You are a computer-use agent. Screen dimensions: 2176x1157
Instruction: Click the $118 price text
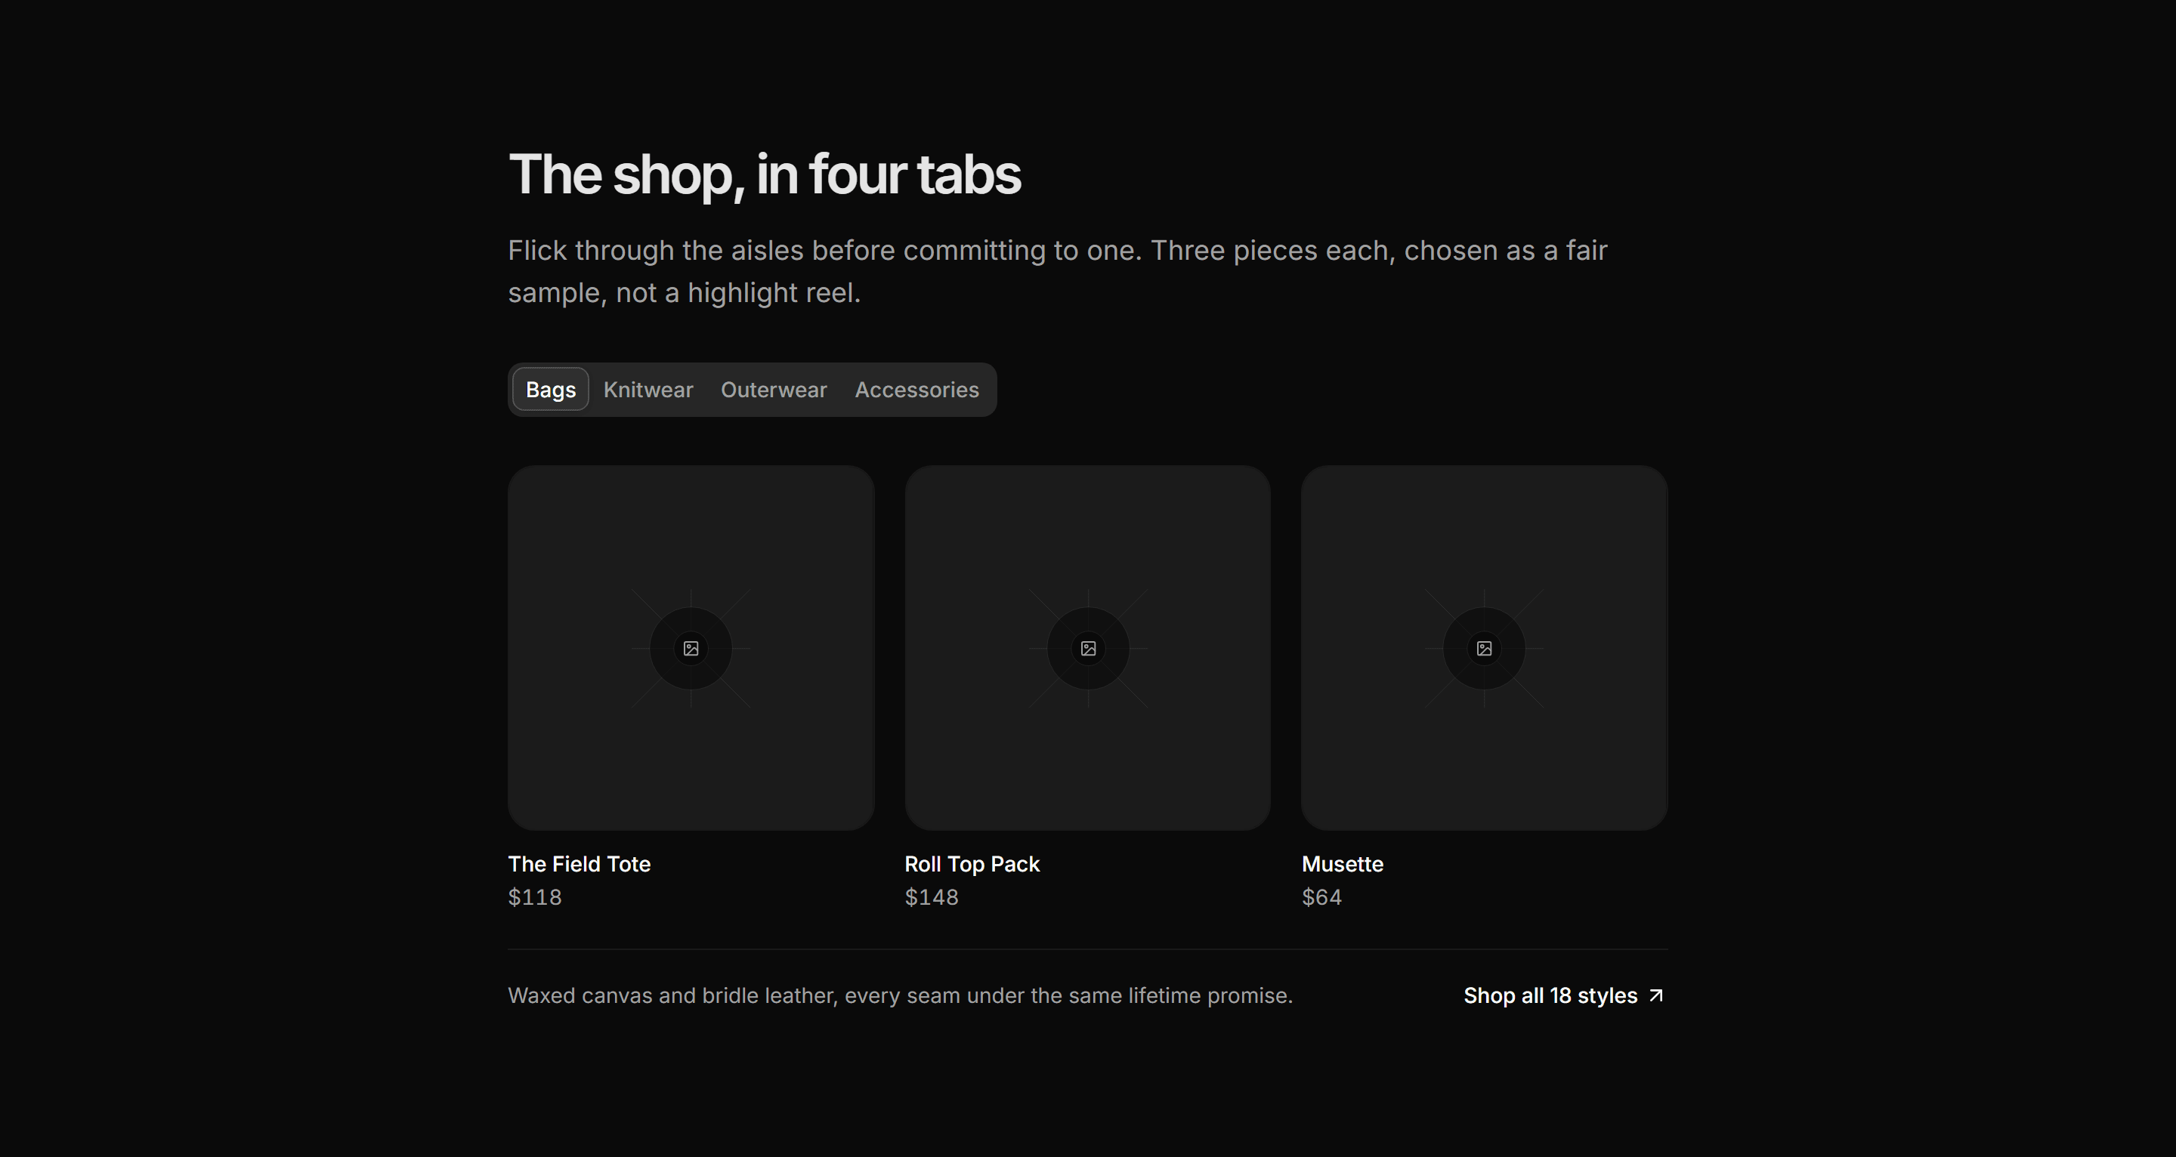(x=535, y=897)
